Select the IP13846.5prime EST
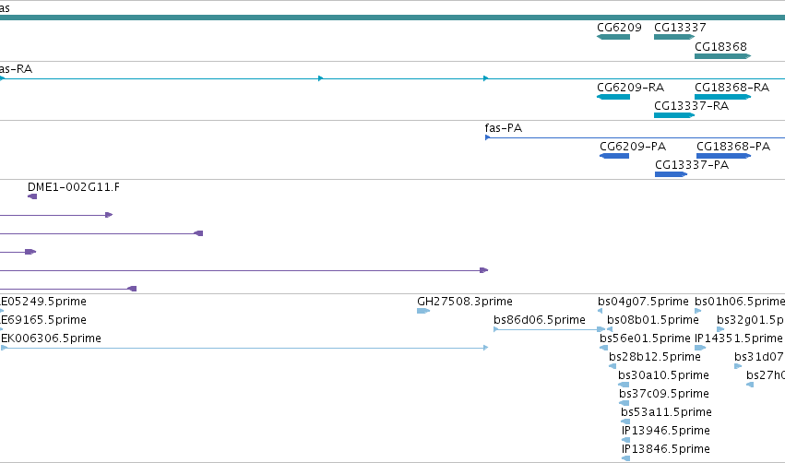785x463 pixels. click(x=625, y=458)
